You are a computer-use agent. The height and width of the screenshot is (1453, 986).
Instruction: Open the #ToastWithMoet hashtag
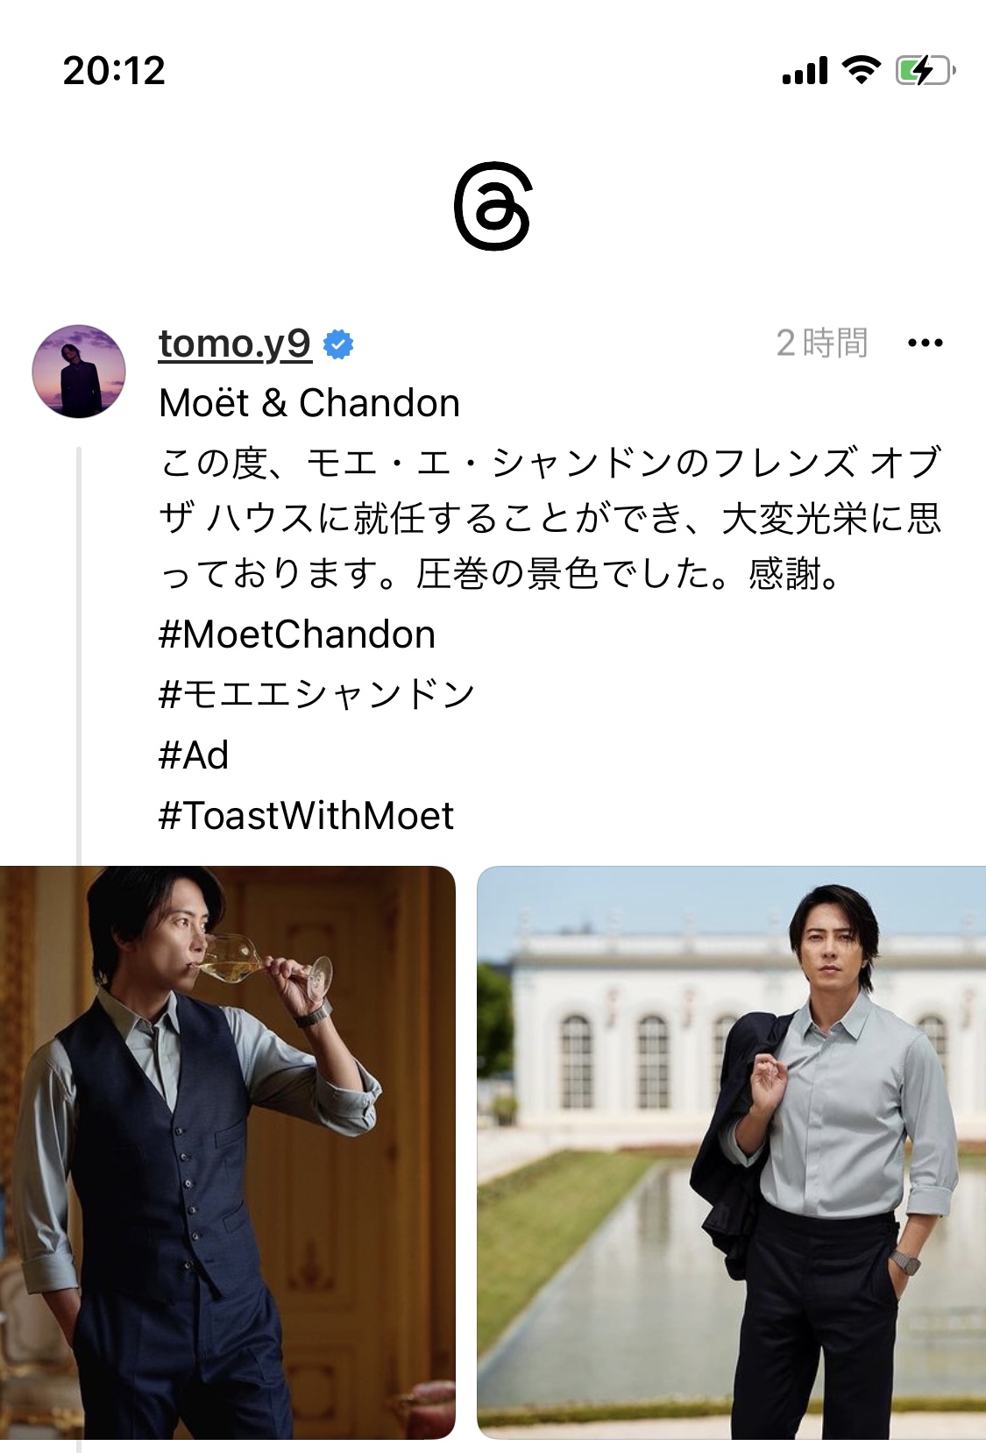pos(306,815)
